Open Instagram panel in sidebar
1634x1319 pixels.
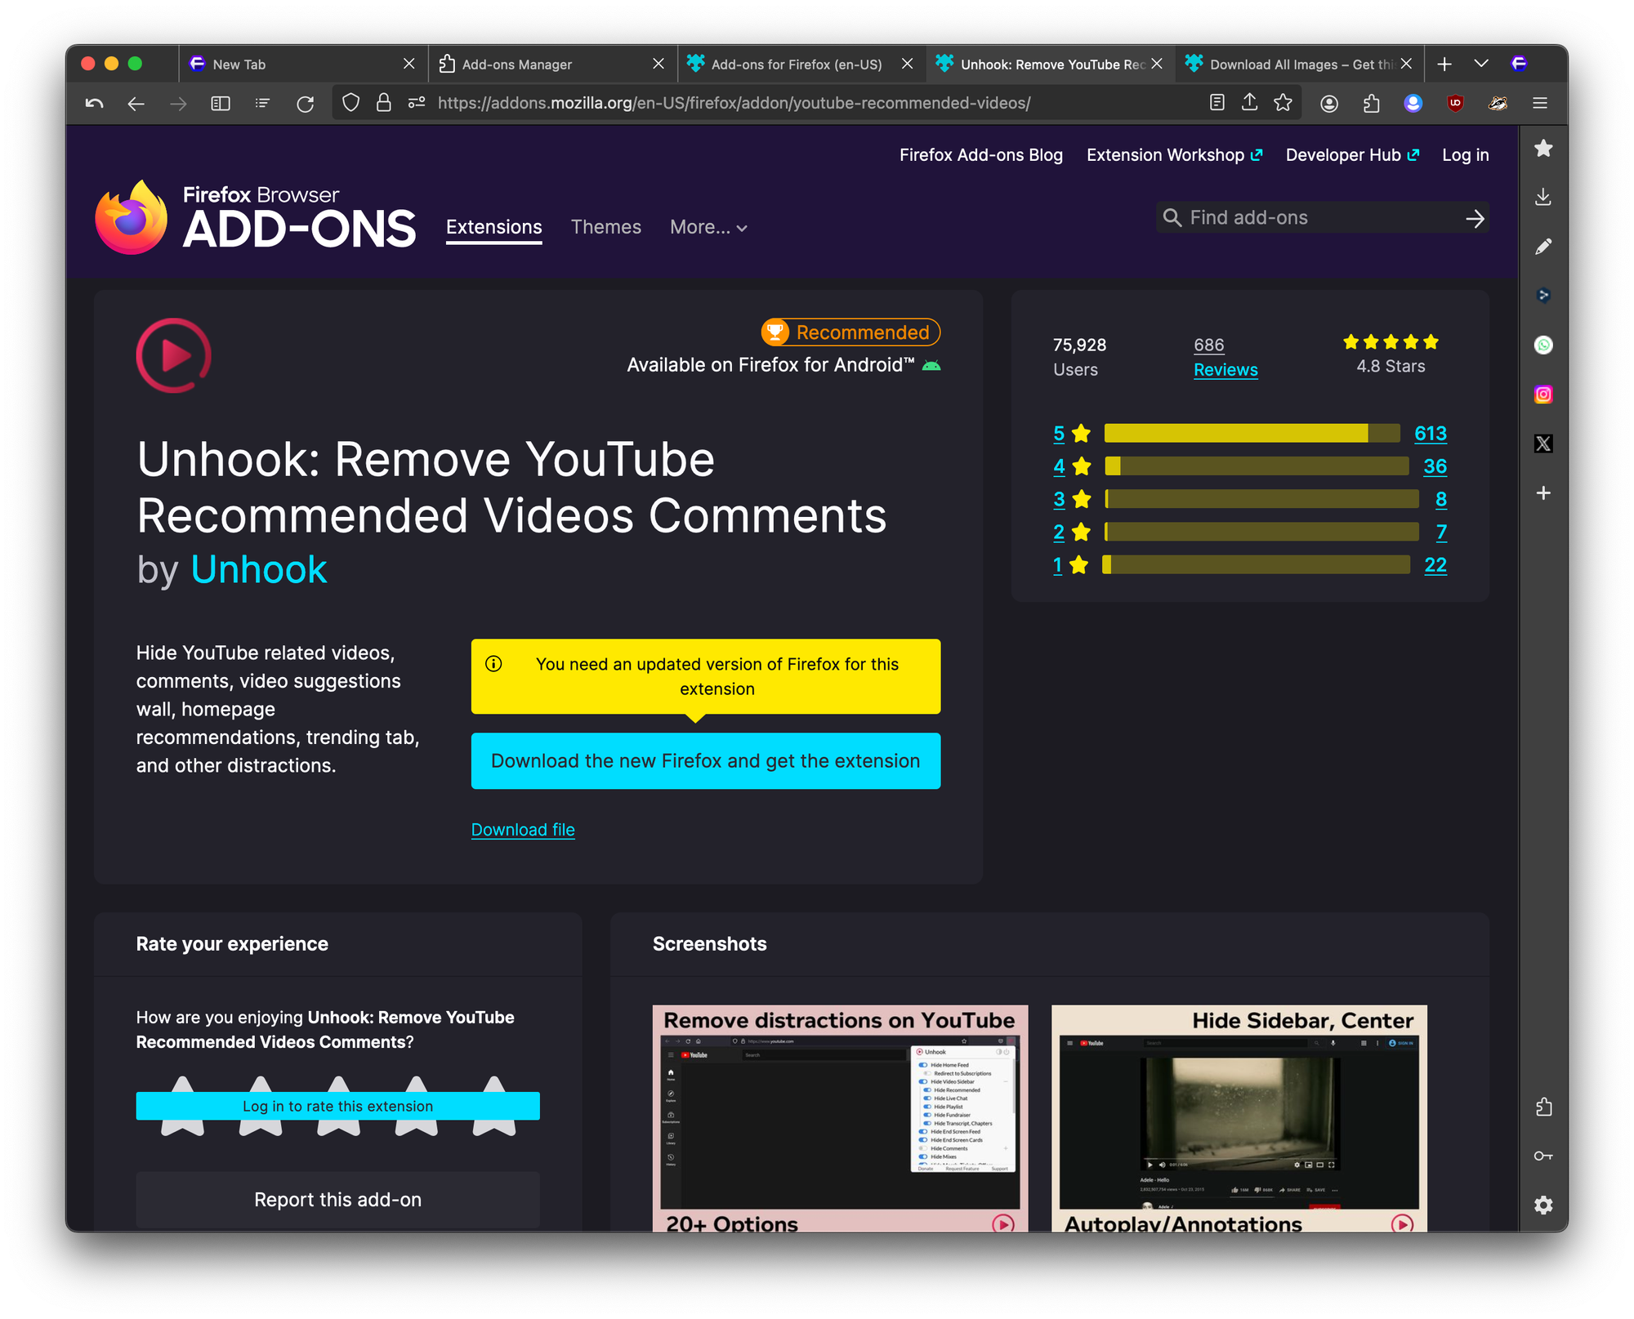click(1543, 394)
